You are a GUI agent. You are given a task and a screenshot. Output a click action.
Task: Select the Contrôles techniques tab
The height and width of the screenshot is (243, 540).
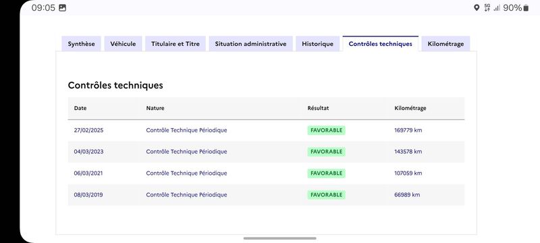[380, 44]
